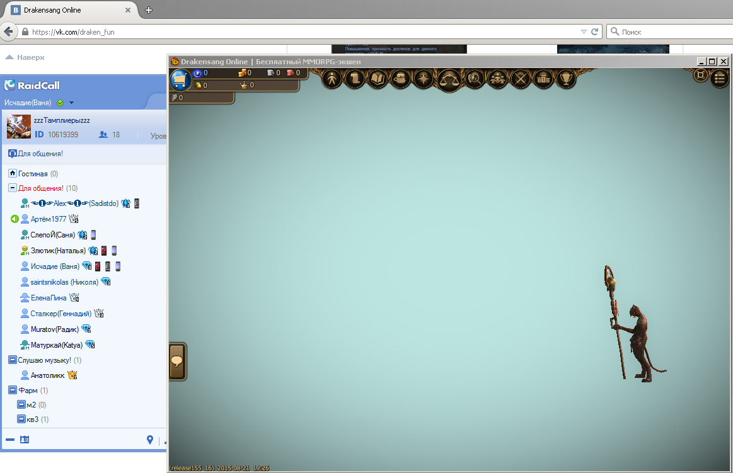Collapse the Для общения! channel

[x=13, y=188]
